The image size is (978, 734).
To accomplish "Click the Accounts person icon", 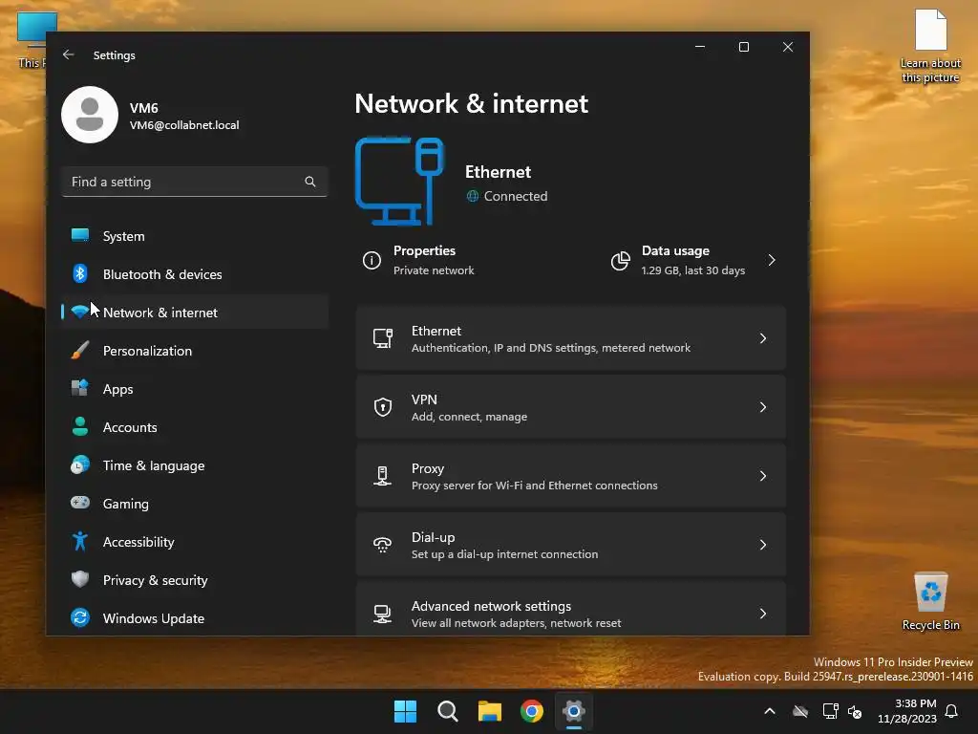I will click(x=80, y=426).
